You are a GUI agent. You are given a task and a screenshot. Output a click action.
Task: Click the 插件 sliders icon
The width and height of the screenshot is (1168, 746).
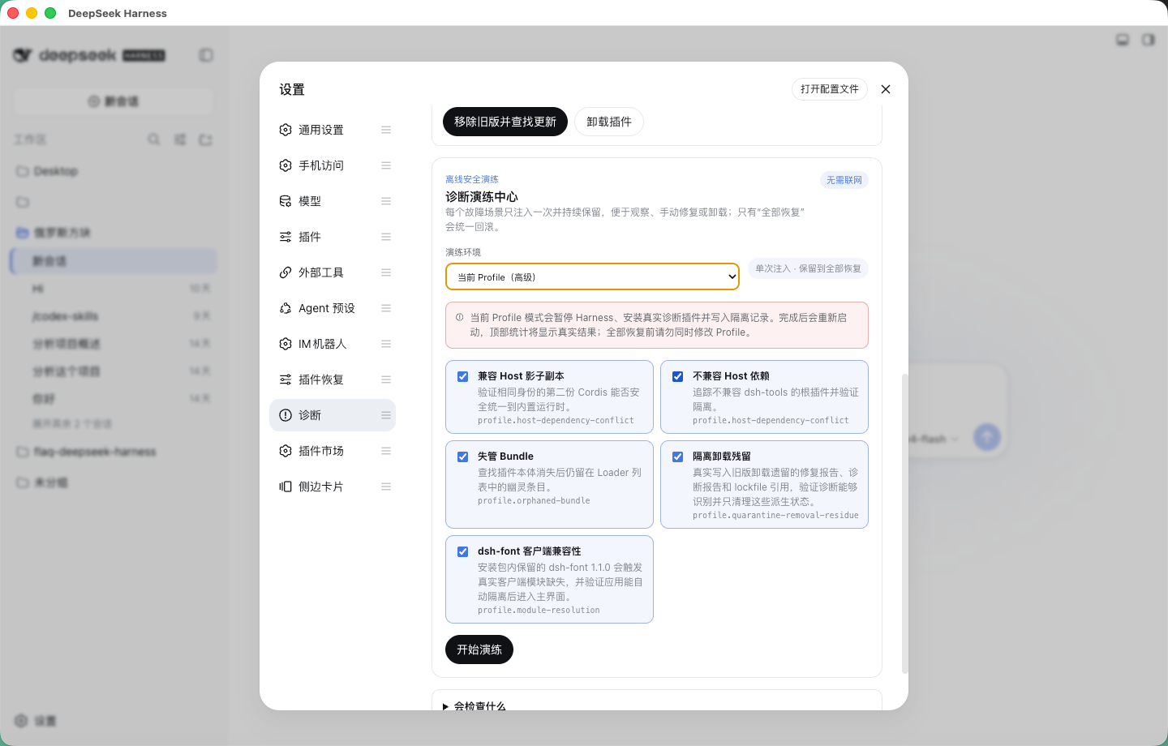[x=286, y=237]
